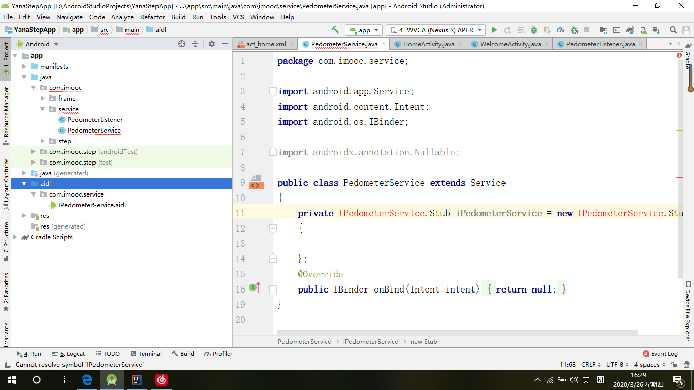Screen dimensions: 694x390
Task: Close the WelcomeActivity.java tab
Action: 547,44
